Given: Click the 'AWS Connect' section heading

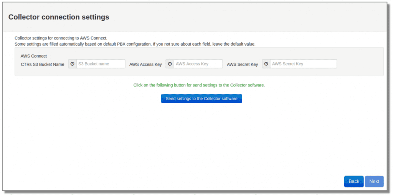Looking at the screenshot, I should (x=34, y=56).
